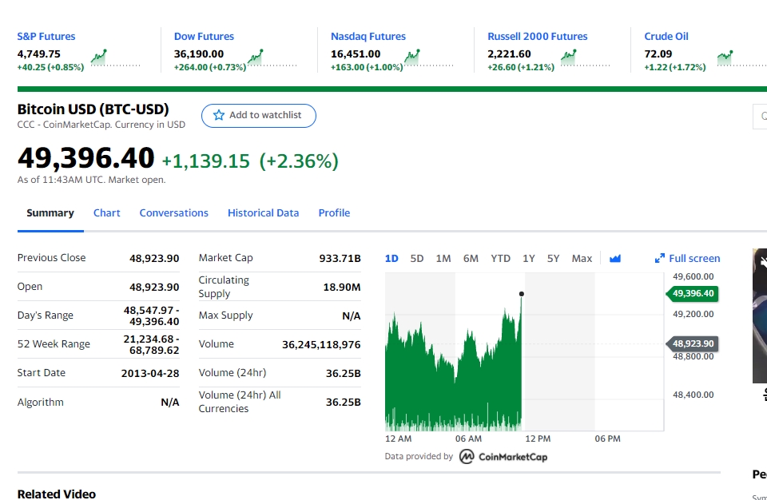Click the latest price dot on the chart
Image resolution: width=767 pixels, height=500 pixels.
tap(522, 294)
